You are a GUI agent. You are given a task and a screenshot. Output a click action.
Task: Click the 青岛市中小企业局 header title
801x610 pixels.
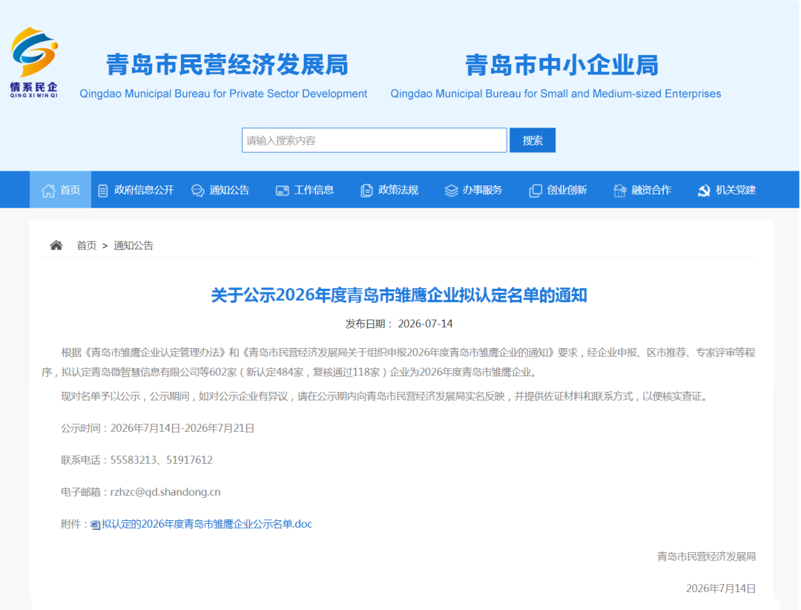[562, 65]
